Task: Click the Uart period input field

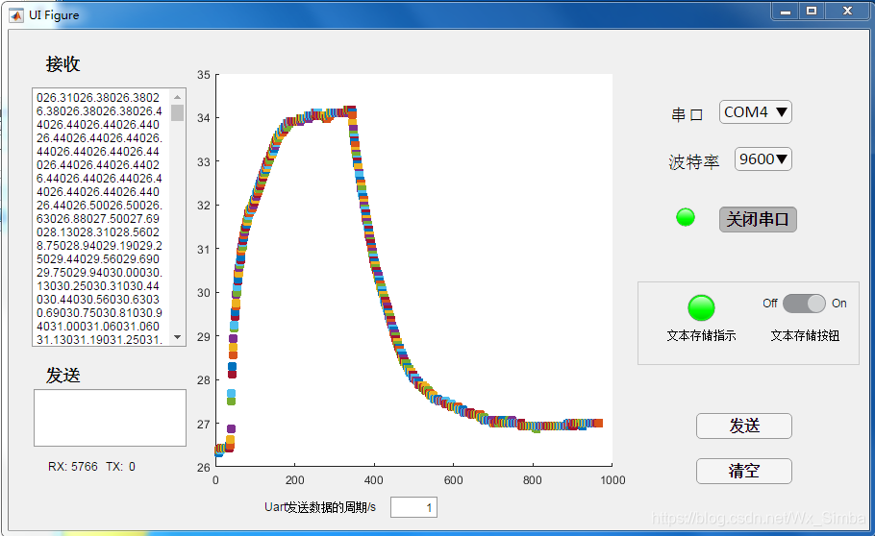Action: 413,507
